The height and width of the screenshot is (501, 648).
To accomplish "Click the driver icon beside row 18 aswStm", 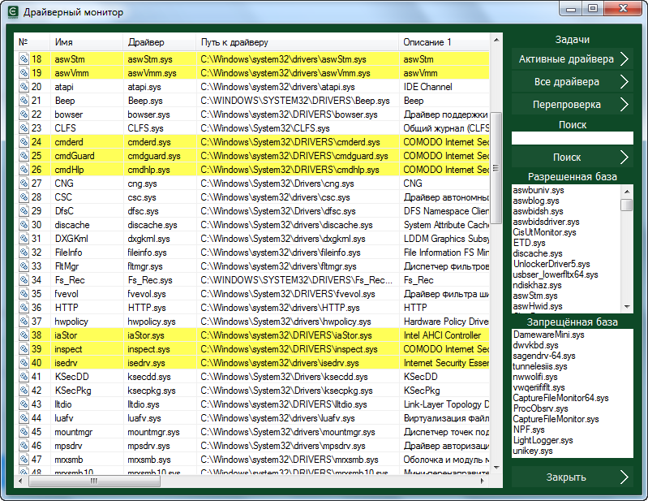I will pos(24,59).
